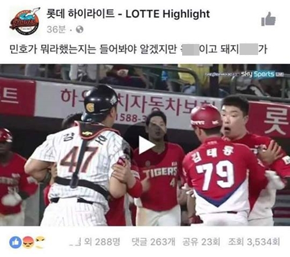This screenshot has width=290, height=257.
Task: Click the sky Sports live watermark
Action: coord(262,74)
